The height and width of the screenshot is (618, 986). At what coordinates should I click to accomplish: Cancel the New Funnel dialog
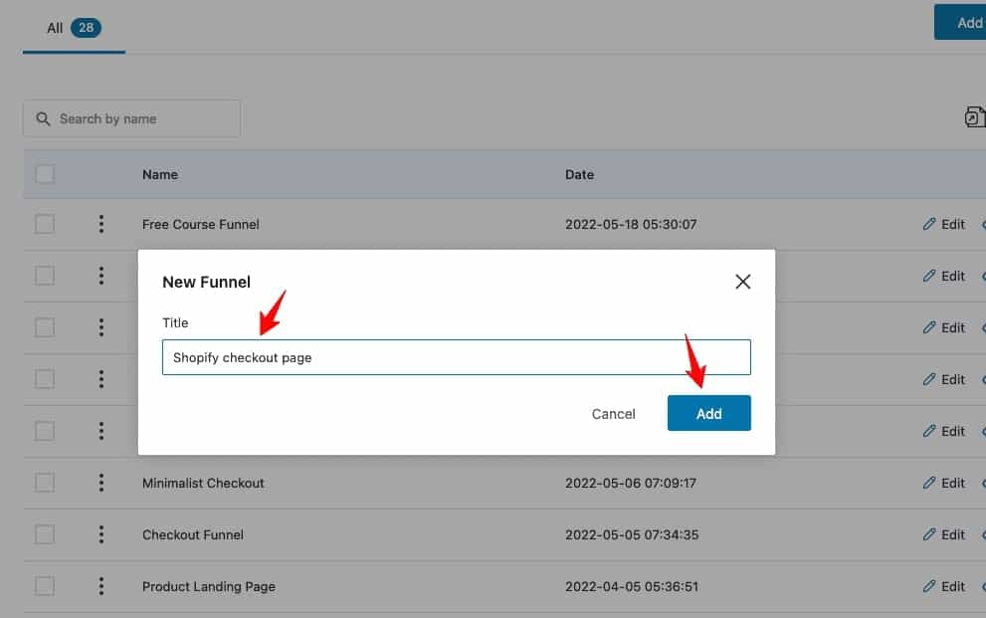pyautogui.click(x=613, y=414)
